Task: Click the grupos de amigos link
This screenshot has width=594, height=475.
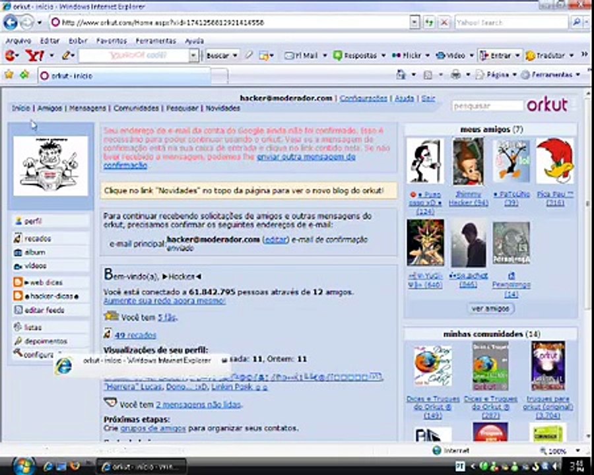Action: click(x=152, y=428)
